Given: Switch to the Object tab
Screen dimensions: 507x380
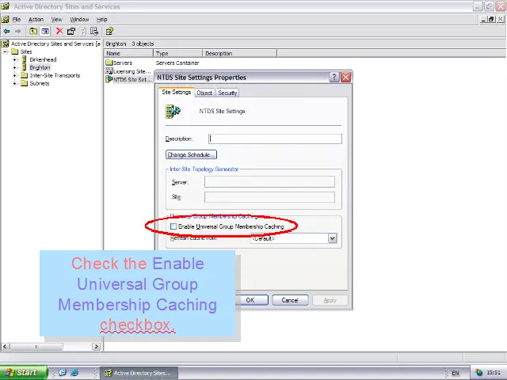Looking at the screenshot, I should tap(204, 93).
